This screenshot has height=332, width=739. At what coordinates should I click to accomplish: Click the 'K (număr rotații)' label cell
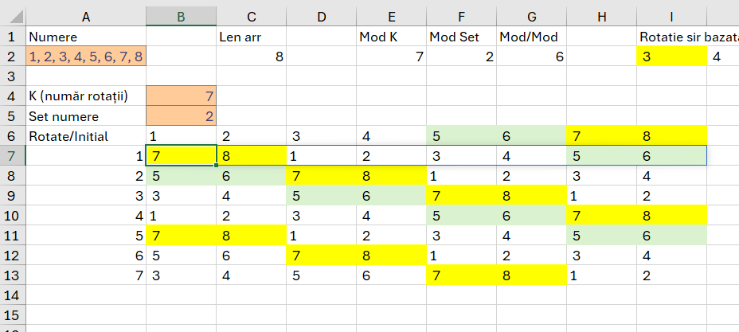(86, 96)
